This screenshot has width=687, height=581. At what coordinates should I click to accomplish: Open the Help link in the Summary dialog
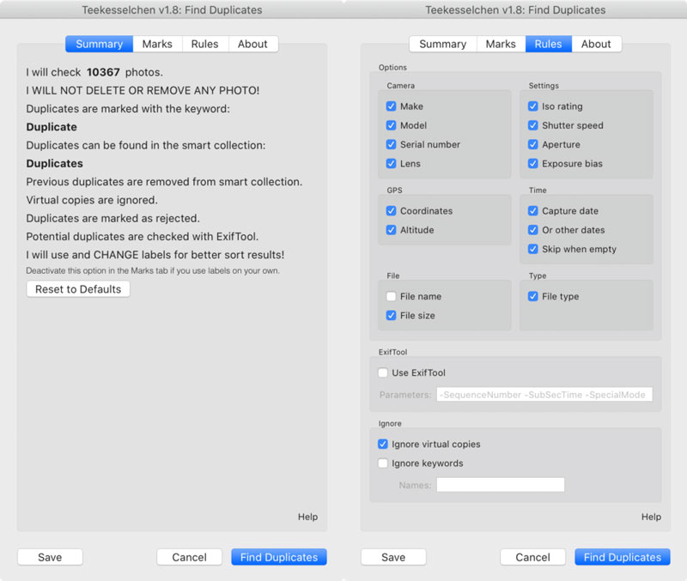tap(307, 517)
